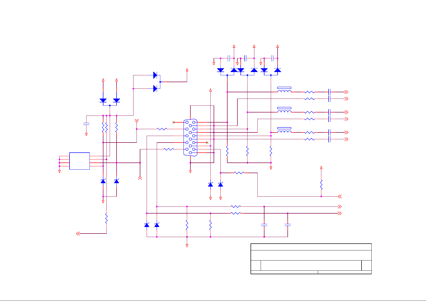Viewport: 426px width, 301px height.
Task: Select the upper resistor on the two long bottom lines
Action: click(236, 206)
